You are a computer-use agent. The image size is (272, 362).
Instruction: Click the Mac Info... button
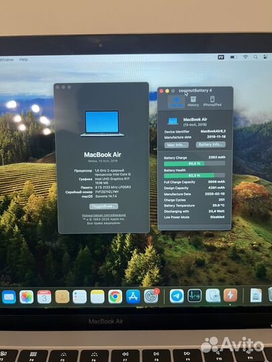(x=177, y=145)
